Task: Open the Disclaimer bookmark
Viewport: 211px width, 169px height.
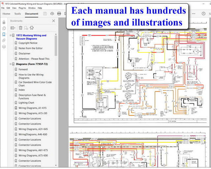Action: pyautogui.click(x=24, y=54)
